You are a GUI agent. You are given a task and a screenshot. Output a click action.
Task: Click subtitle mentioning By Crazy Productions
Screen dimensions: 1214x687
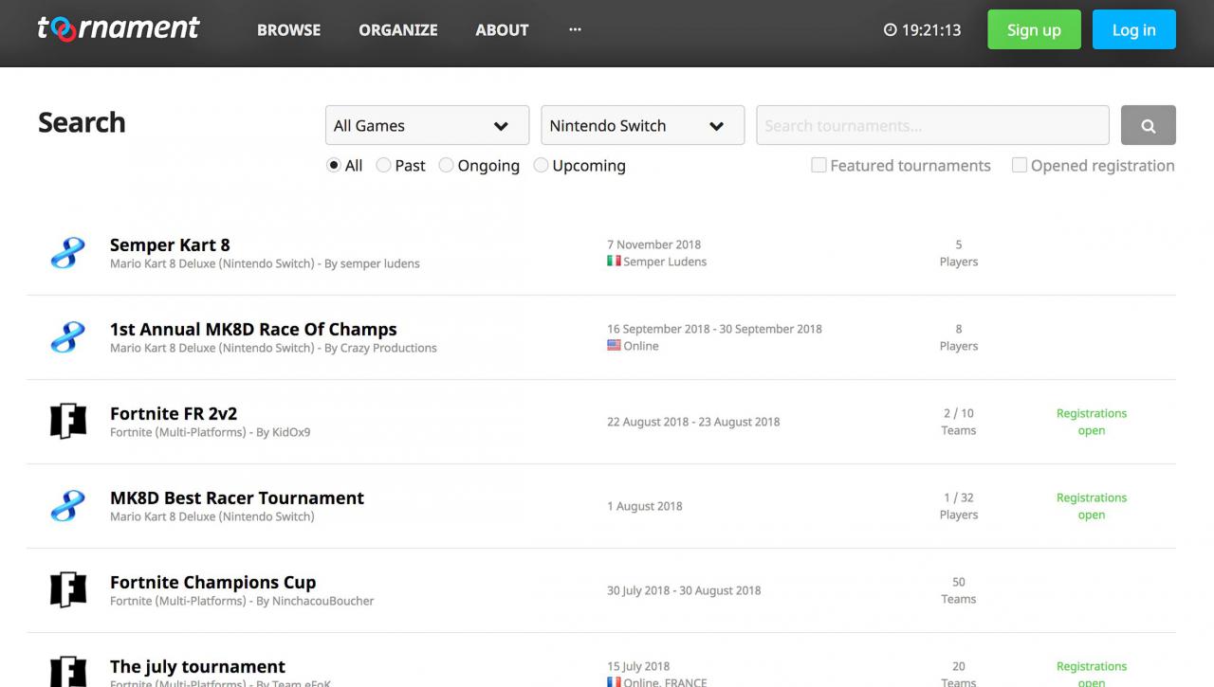(x=273, y=348)
